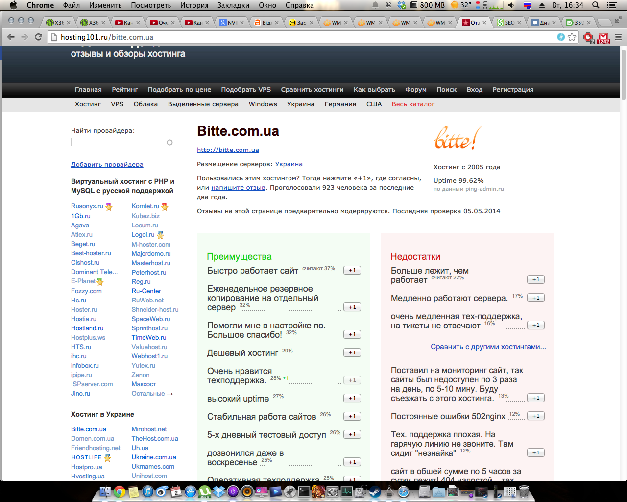Open Chrome icon in the dock
627x502 pixels.
click(119, 491)
